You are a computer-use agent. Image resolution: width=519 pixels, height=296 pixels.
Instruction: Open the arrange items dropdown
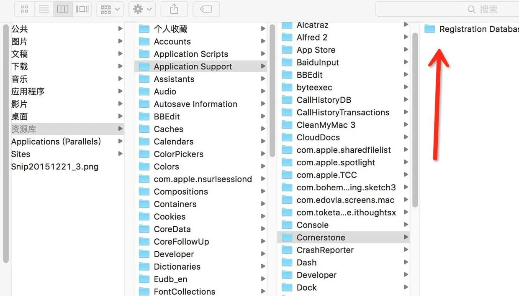(x=110, y=9)
